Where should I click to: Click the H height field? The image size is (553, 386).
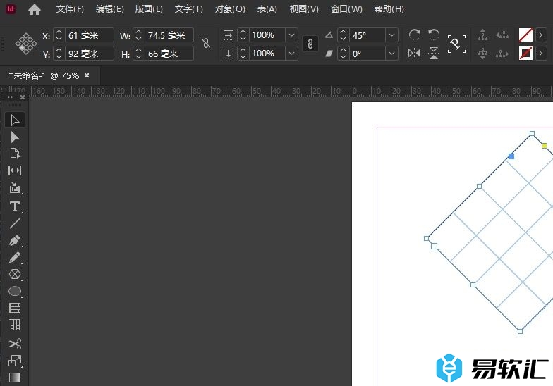click(x=169, y=54)
